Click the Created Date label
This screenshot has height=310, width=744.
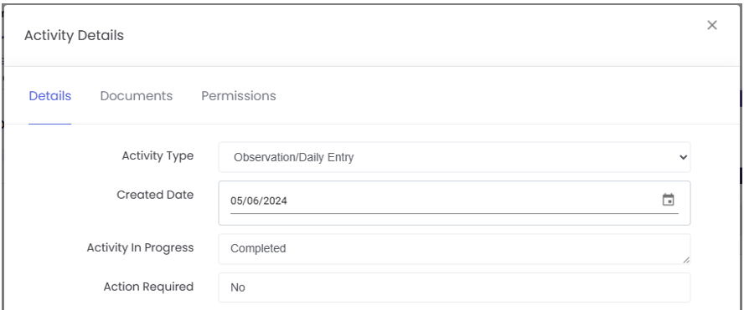click(155, 195)
